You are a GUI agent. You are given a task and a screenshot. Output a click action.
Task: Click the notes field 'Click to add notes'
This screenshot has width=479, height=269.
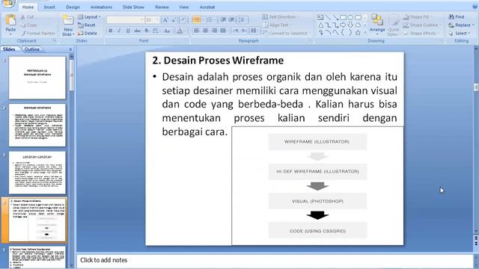(x=275, y=260)
